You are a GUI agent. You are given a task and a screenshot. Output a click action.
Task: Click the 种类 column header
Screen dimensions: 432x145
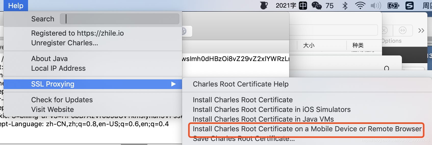point(358,45)
